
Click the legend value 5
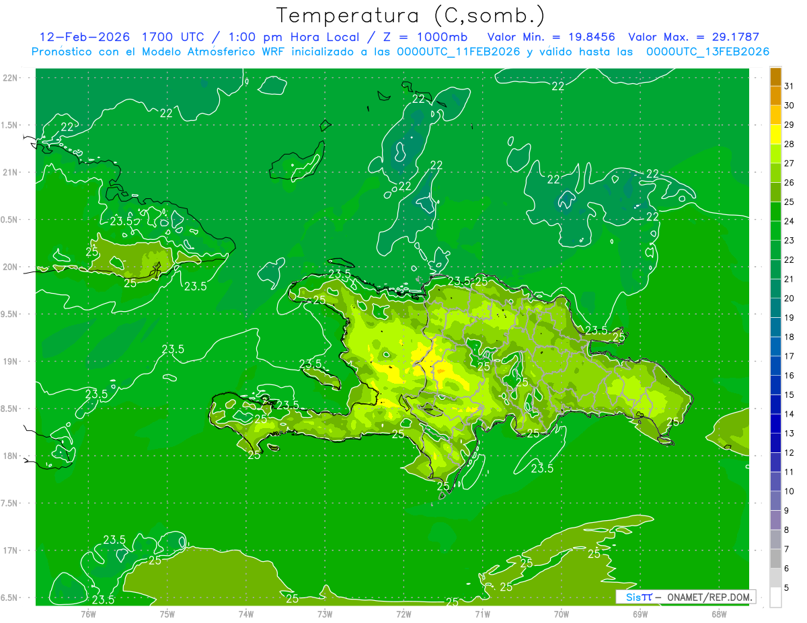point(787,588)
